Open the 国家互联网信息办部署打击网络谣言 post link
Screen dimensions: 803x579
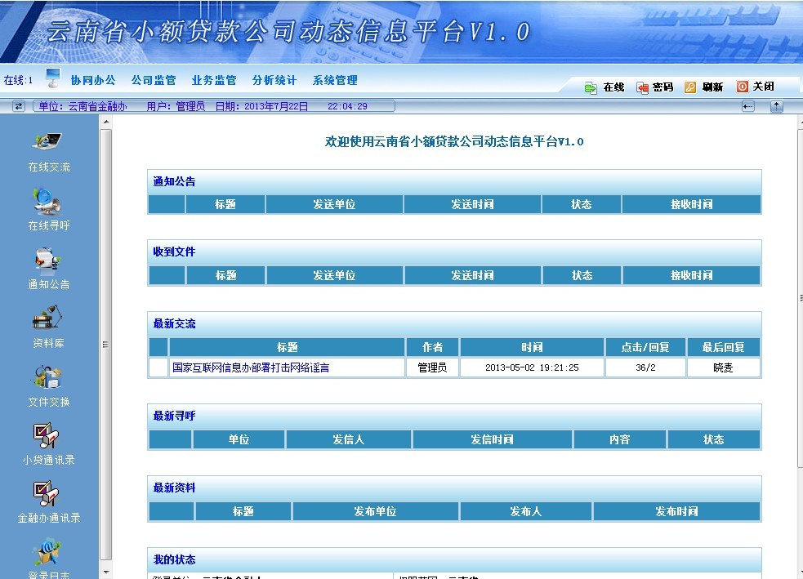coord(251,368)
